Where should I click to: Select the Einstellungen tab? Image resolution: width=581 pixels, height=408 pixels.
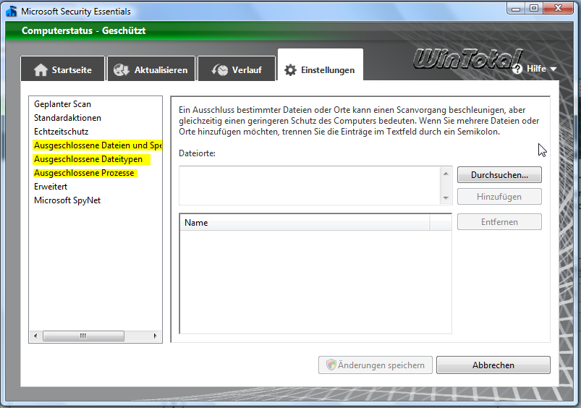(x=320, y=66)
